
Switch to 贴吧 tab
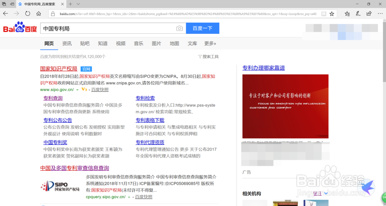[85, 43]
